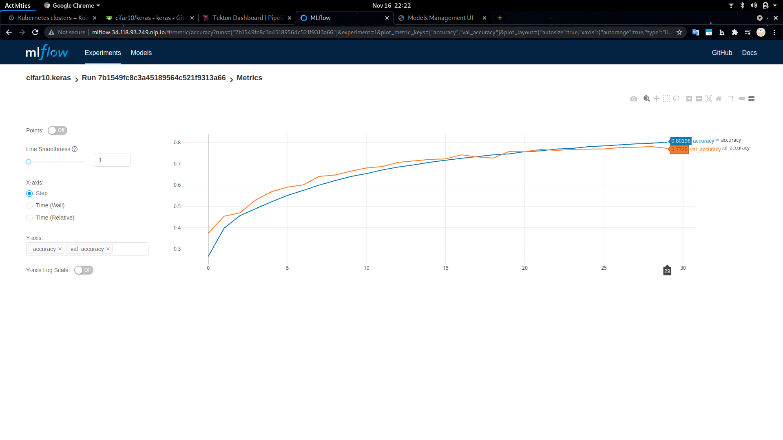Zoom in on the metrics chart
This screenshot has width=783, height=440.
point(689,99)
